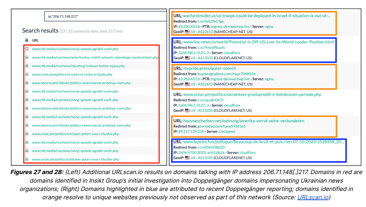
Task: Click PTR ingress-derowd.ewp.live in the mypride.press result
Action: (x=230, y=79)
